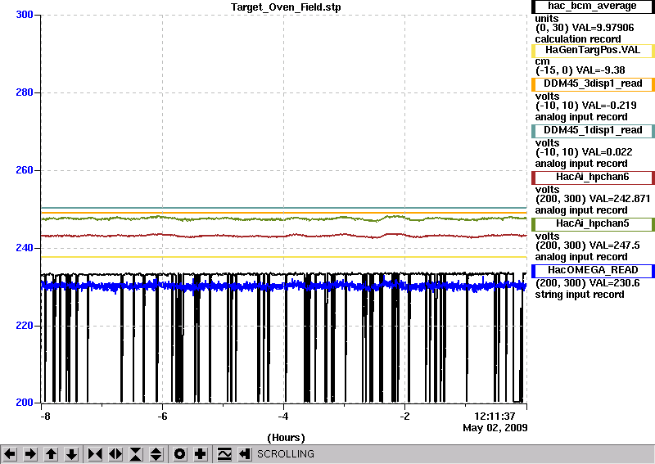Click the -6 hours x-axis label
Image resolution: width=655 pixels, height=464 pixels.
pyautogui.click(x=162, y=417)
